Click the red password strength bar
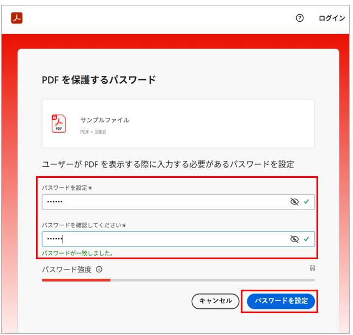 [x=76, y=280]
